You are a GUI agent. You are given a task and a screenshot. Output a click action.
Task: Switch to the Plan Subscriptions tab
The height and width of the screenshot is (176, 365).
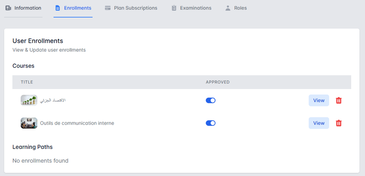pos(135,8)
